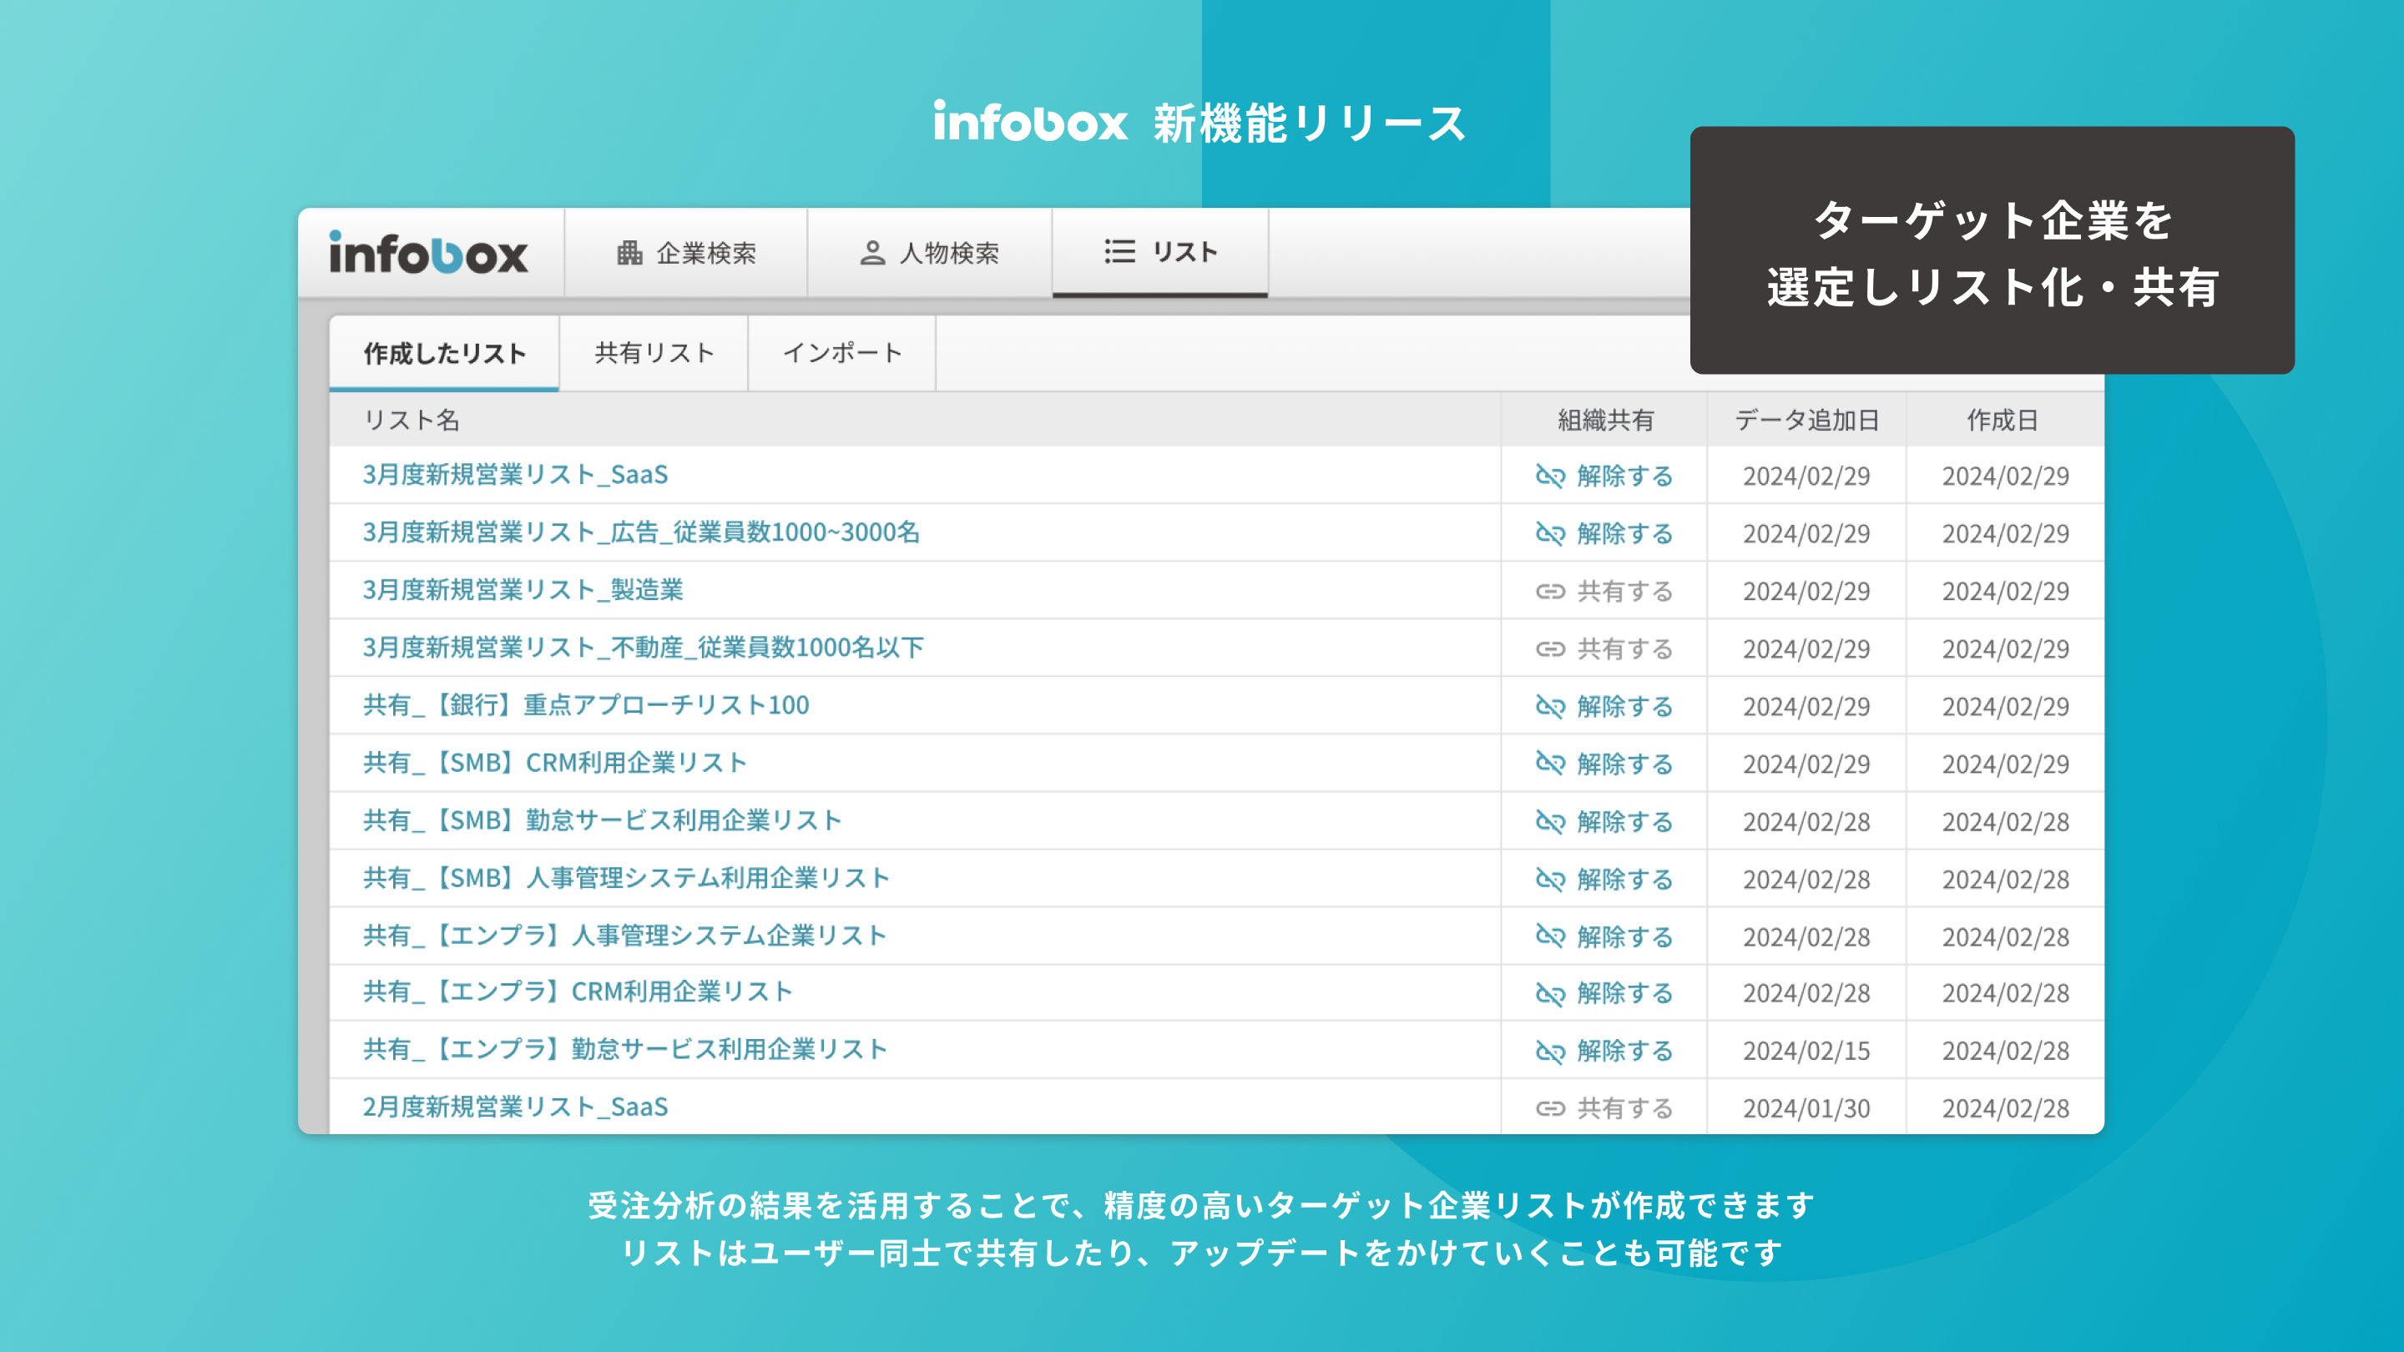Click link icon for 3月度新規営業リスト_製造業 row
This screenshot has height=1352, width=2404.
(1549, 592)
